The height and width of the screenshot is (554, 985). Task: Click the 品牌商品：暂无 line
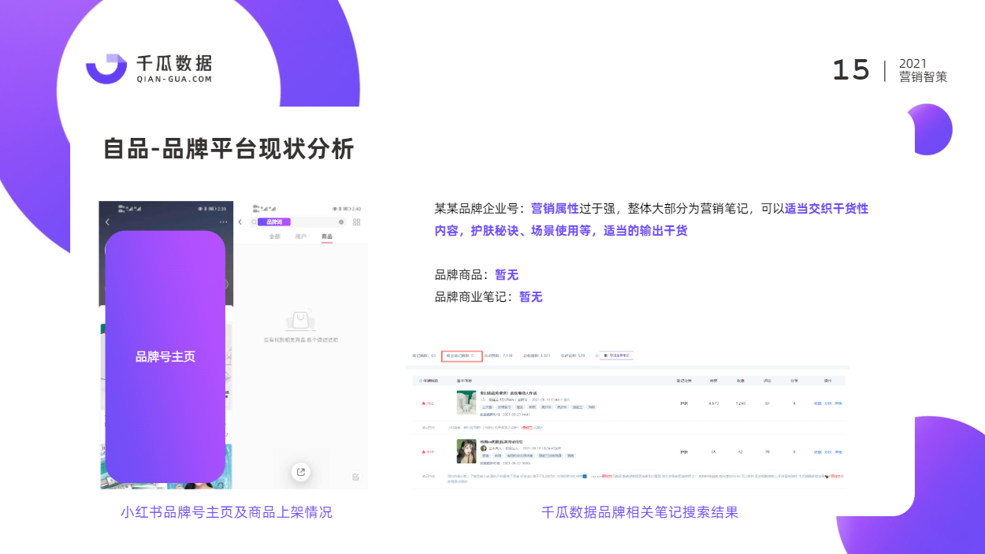click(477, 275)
